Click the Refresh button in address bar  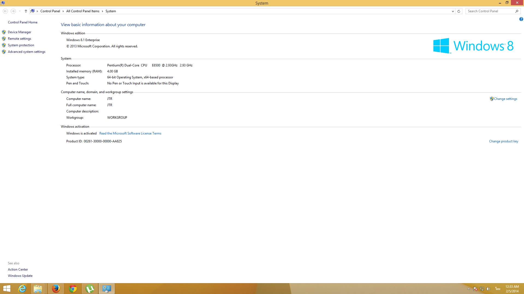click(x=459, y=11)
